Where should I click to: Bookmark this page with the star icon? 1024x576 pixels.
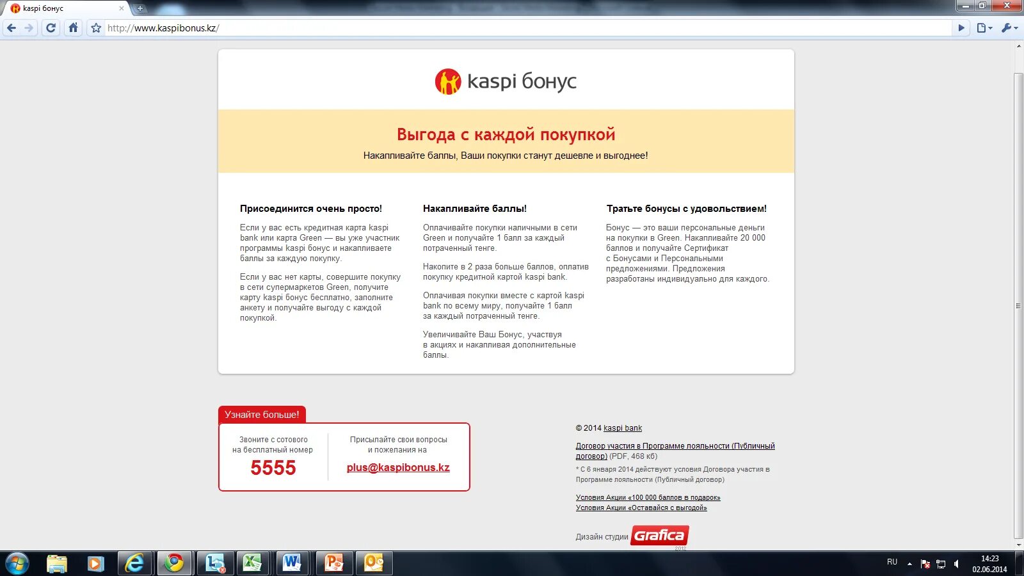click(x=96, y=28)
